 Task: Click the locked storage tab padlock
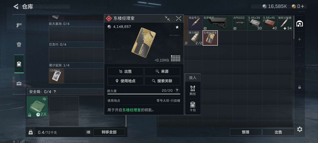coord(299,87)
